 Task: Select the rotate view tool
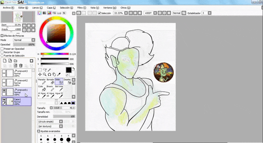(49, 74)
